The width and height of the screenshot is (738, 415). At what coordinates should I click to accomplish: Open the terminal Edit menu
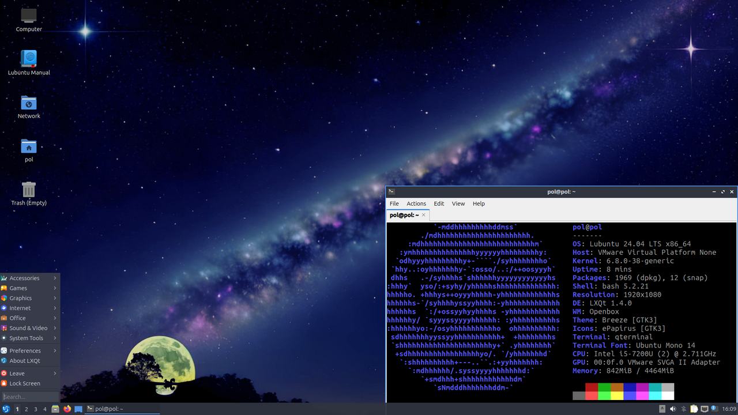tap(439, 203)
